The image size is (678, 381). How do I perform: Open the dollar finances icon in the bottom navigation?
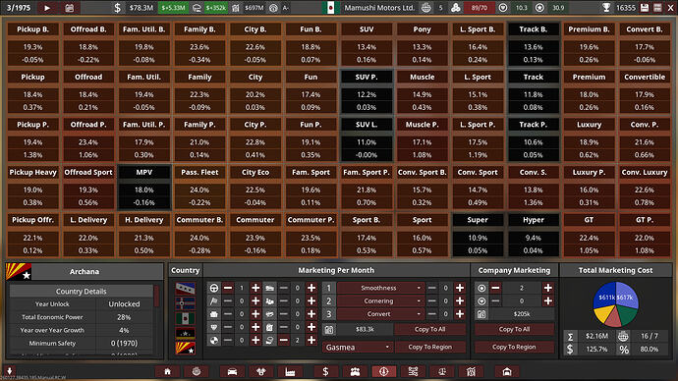tap(325, 371)
